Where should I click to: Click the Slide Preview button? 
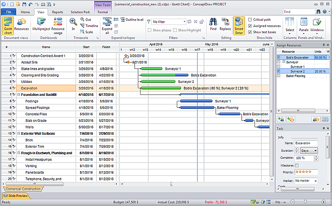point(16,196)
